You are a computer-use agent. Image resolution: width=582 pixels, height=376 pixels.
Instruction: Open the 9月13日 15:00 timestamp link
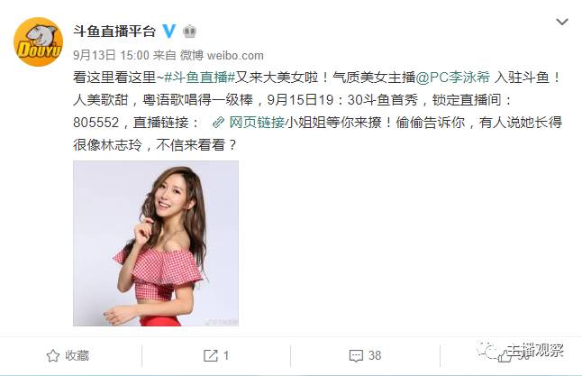pyautogui.click(x=111, y=55)
